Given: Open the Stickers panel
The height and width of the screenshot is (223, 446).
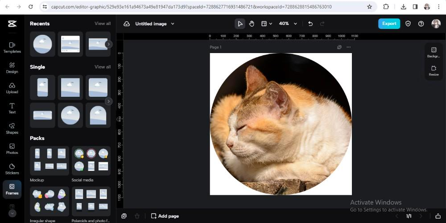Looking at the screenshot, I should point(12,169).
